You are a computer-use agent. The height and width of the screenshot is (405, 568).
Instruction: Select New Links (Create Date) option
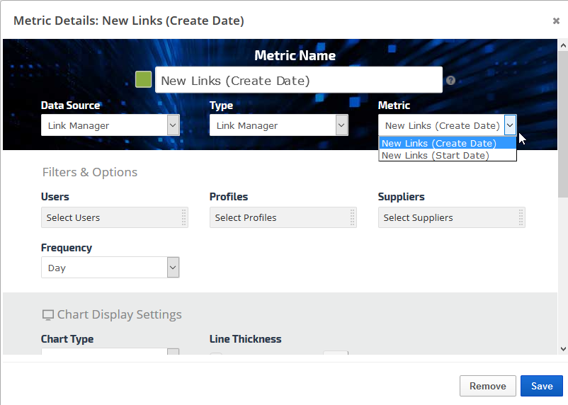point(439,143)
